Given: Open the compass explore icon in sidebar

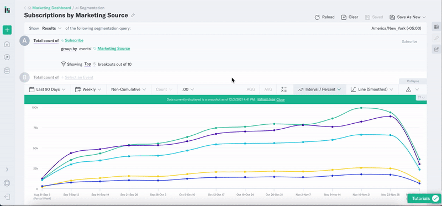Looking at the screenshot, I should [7, 57].
